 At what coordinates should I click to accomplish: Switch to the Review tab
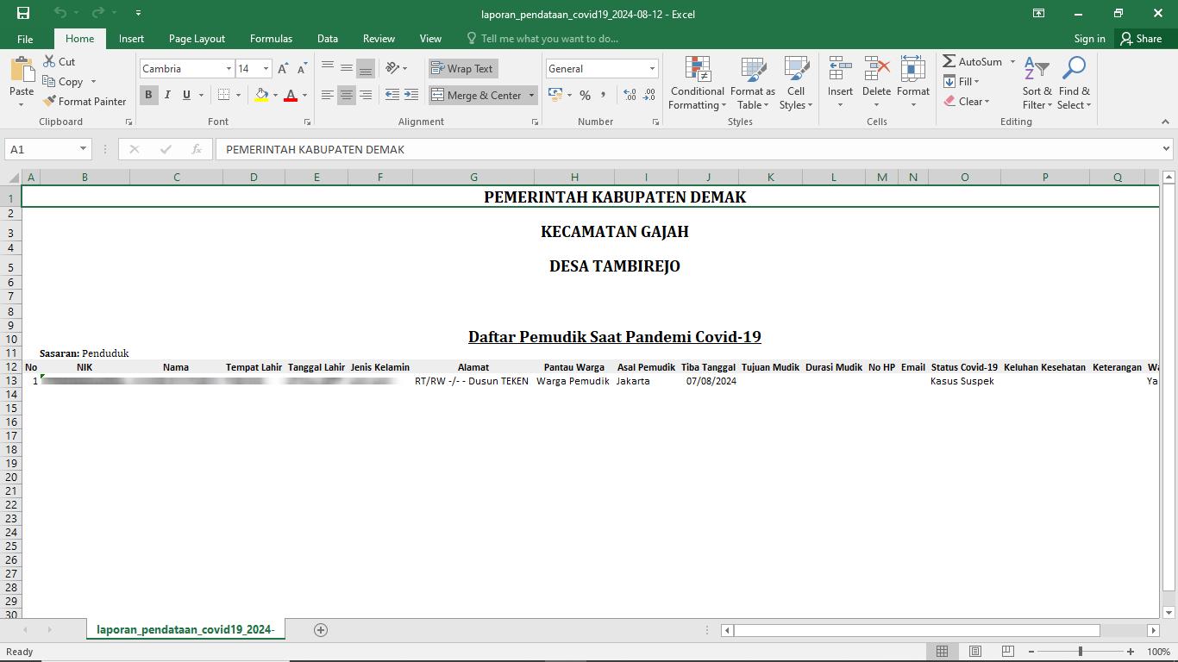[379, 39]
